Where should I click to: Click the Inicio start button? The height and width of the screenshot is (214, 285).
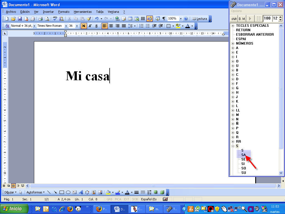14,208
